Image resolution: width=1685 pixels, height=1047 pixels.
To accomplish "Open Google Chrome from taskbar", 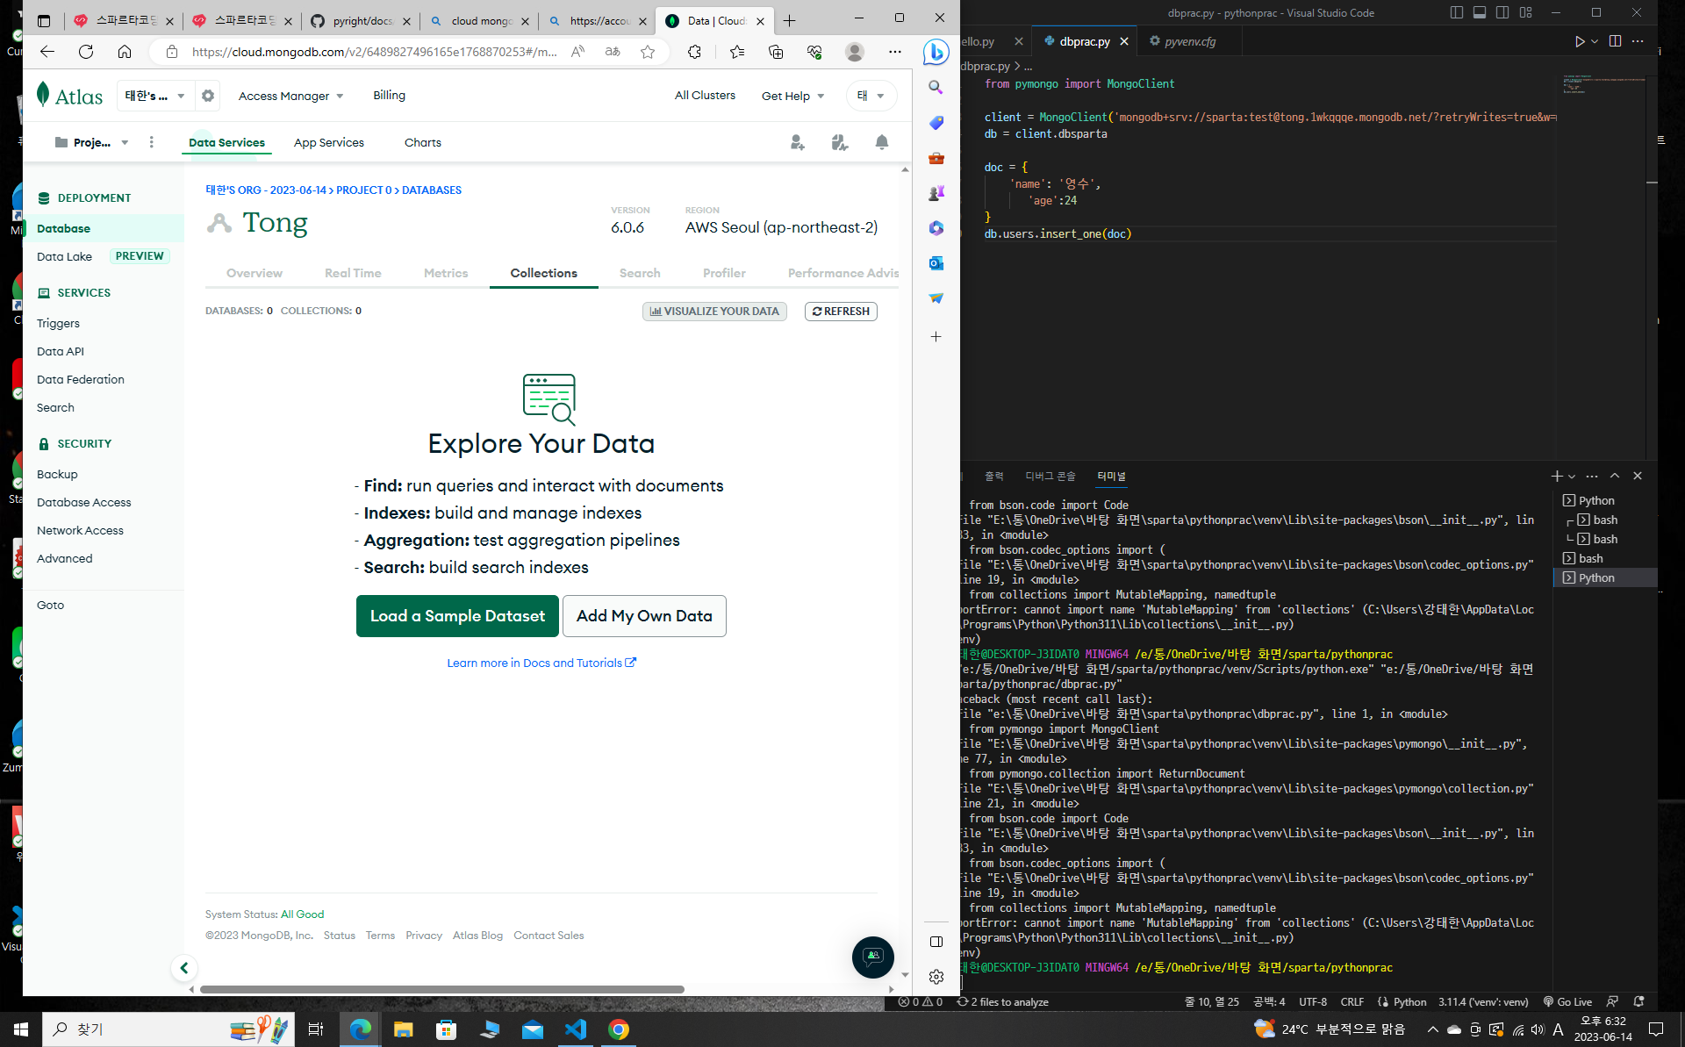I will (619, 1029).
